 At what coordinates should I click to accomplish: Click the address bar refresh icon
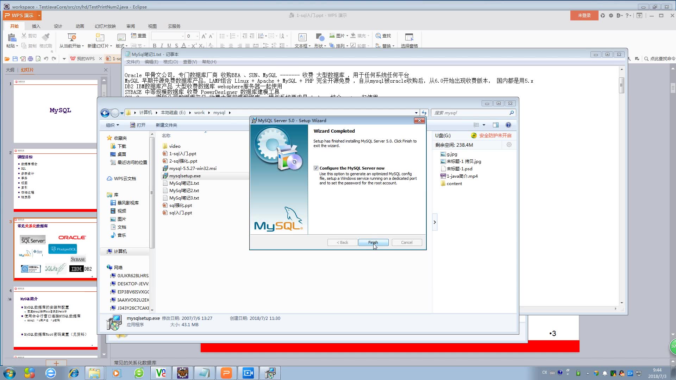click(424, 113)
